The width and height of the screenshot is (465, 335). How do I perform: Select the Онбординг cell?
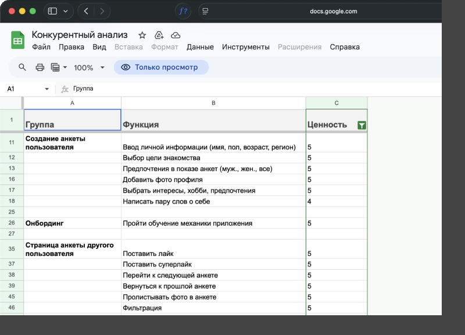click(x=72, y=223)
